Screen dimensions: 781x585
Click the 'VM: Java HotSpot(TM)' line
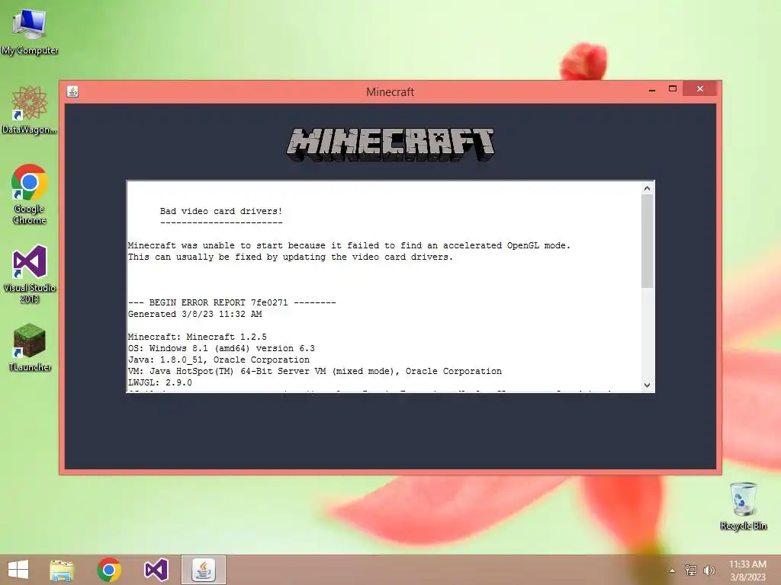pos(315,371)
